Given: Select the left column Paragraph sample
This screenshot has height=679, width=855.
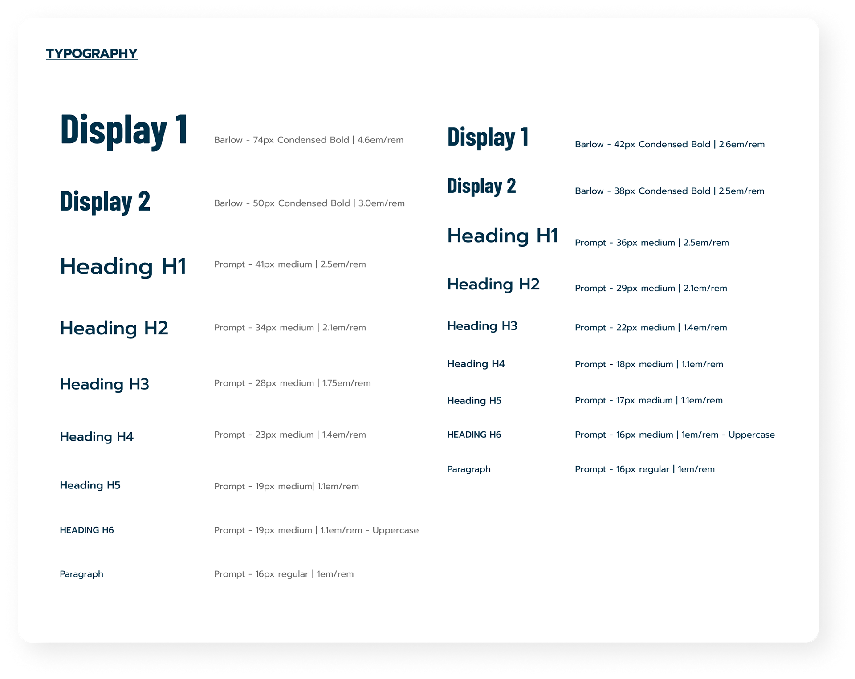Looking at the screenshot, I should pyautogui.click(x=81, y=574).
